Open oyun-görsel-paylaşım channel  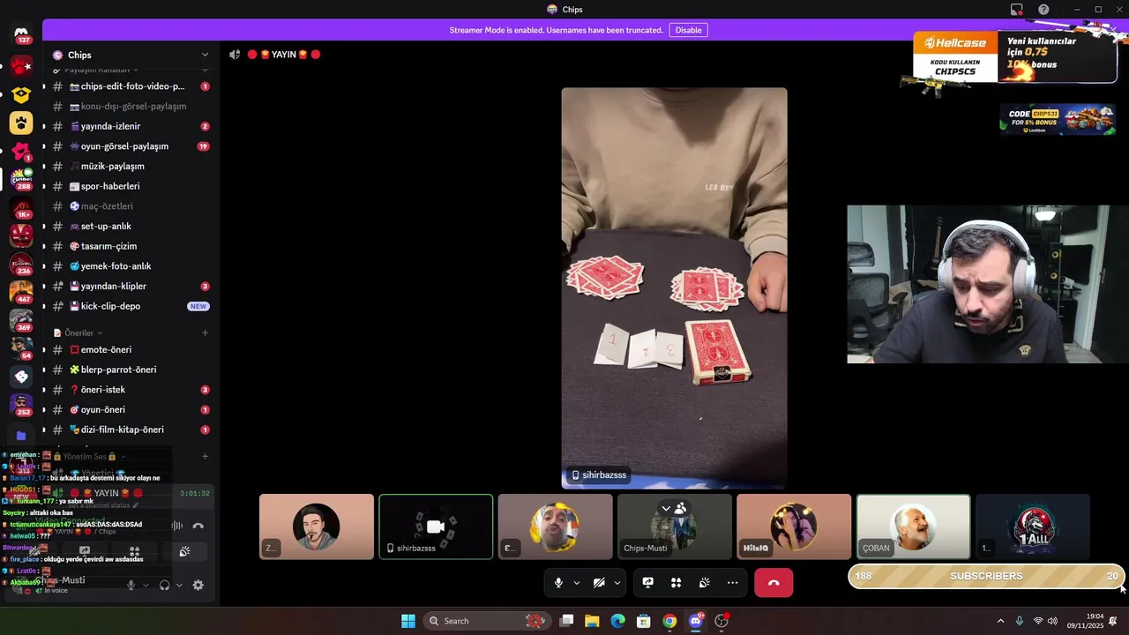point(131,146)
